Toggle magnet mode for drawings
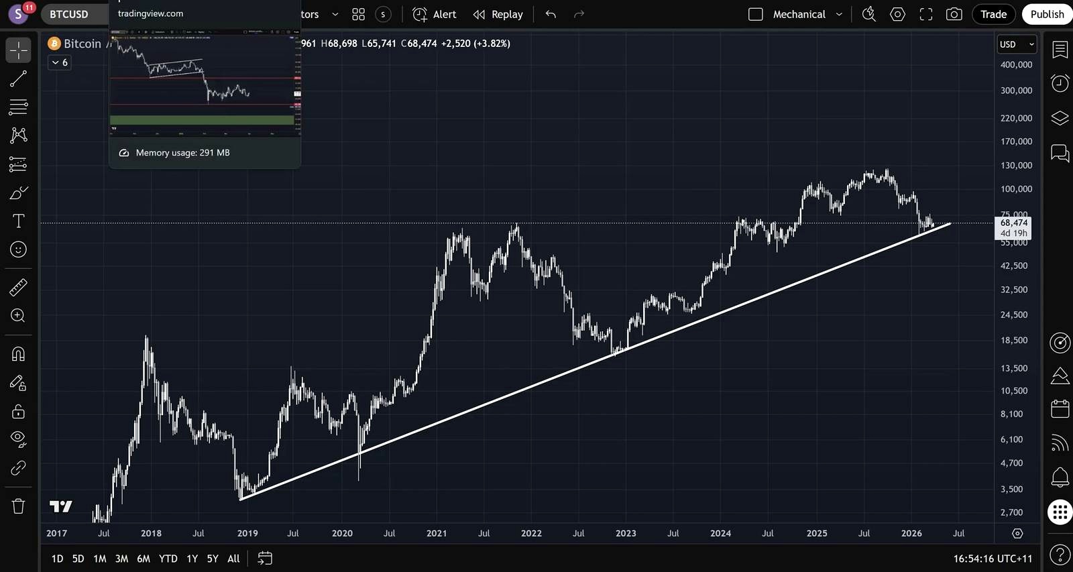Screen dimensions: 1073x572 pos(18,354)
